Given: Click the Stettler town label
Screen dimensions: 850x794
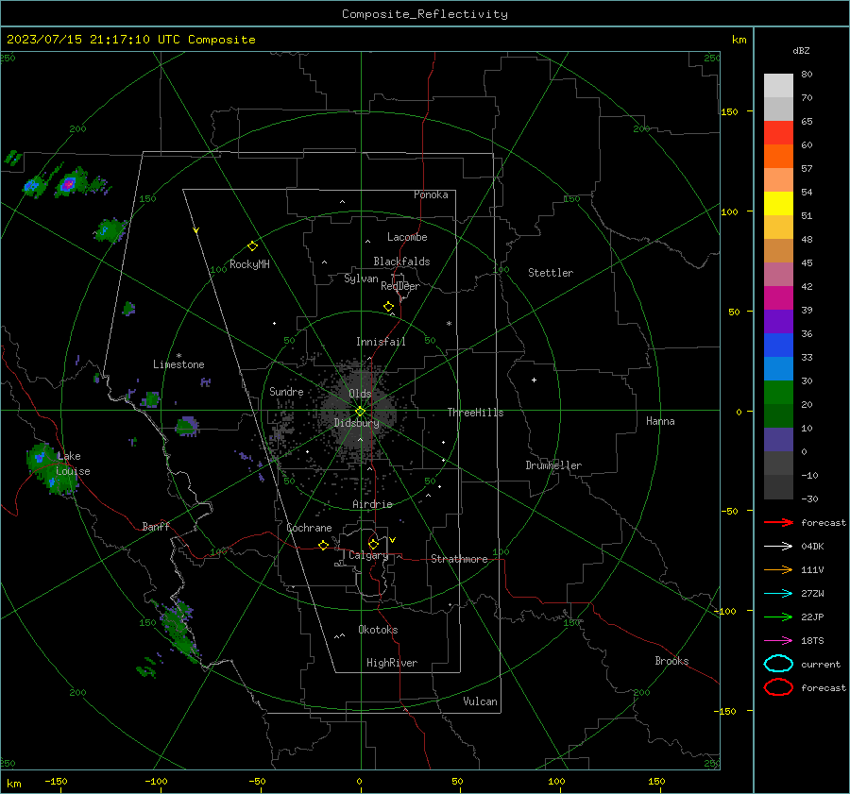Looking at the screenshot, I should [x=551, y=273].
